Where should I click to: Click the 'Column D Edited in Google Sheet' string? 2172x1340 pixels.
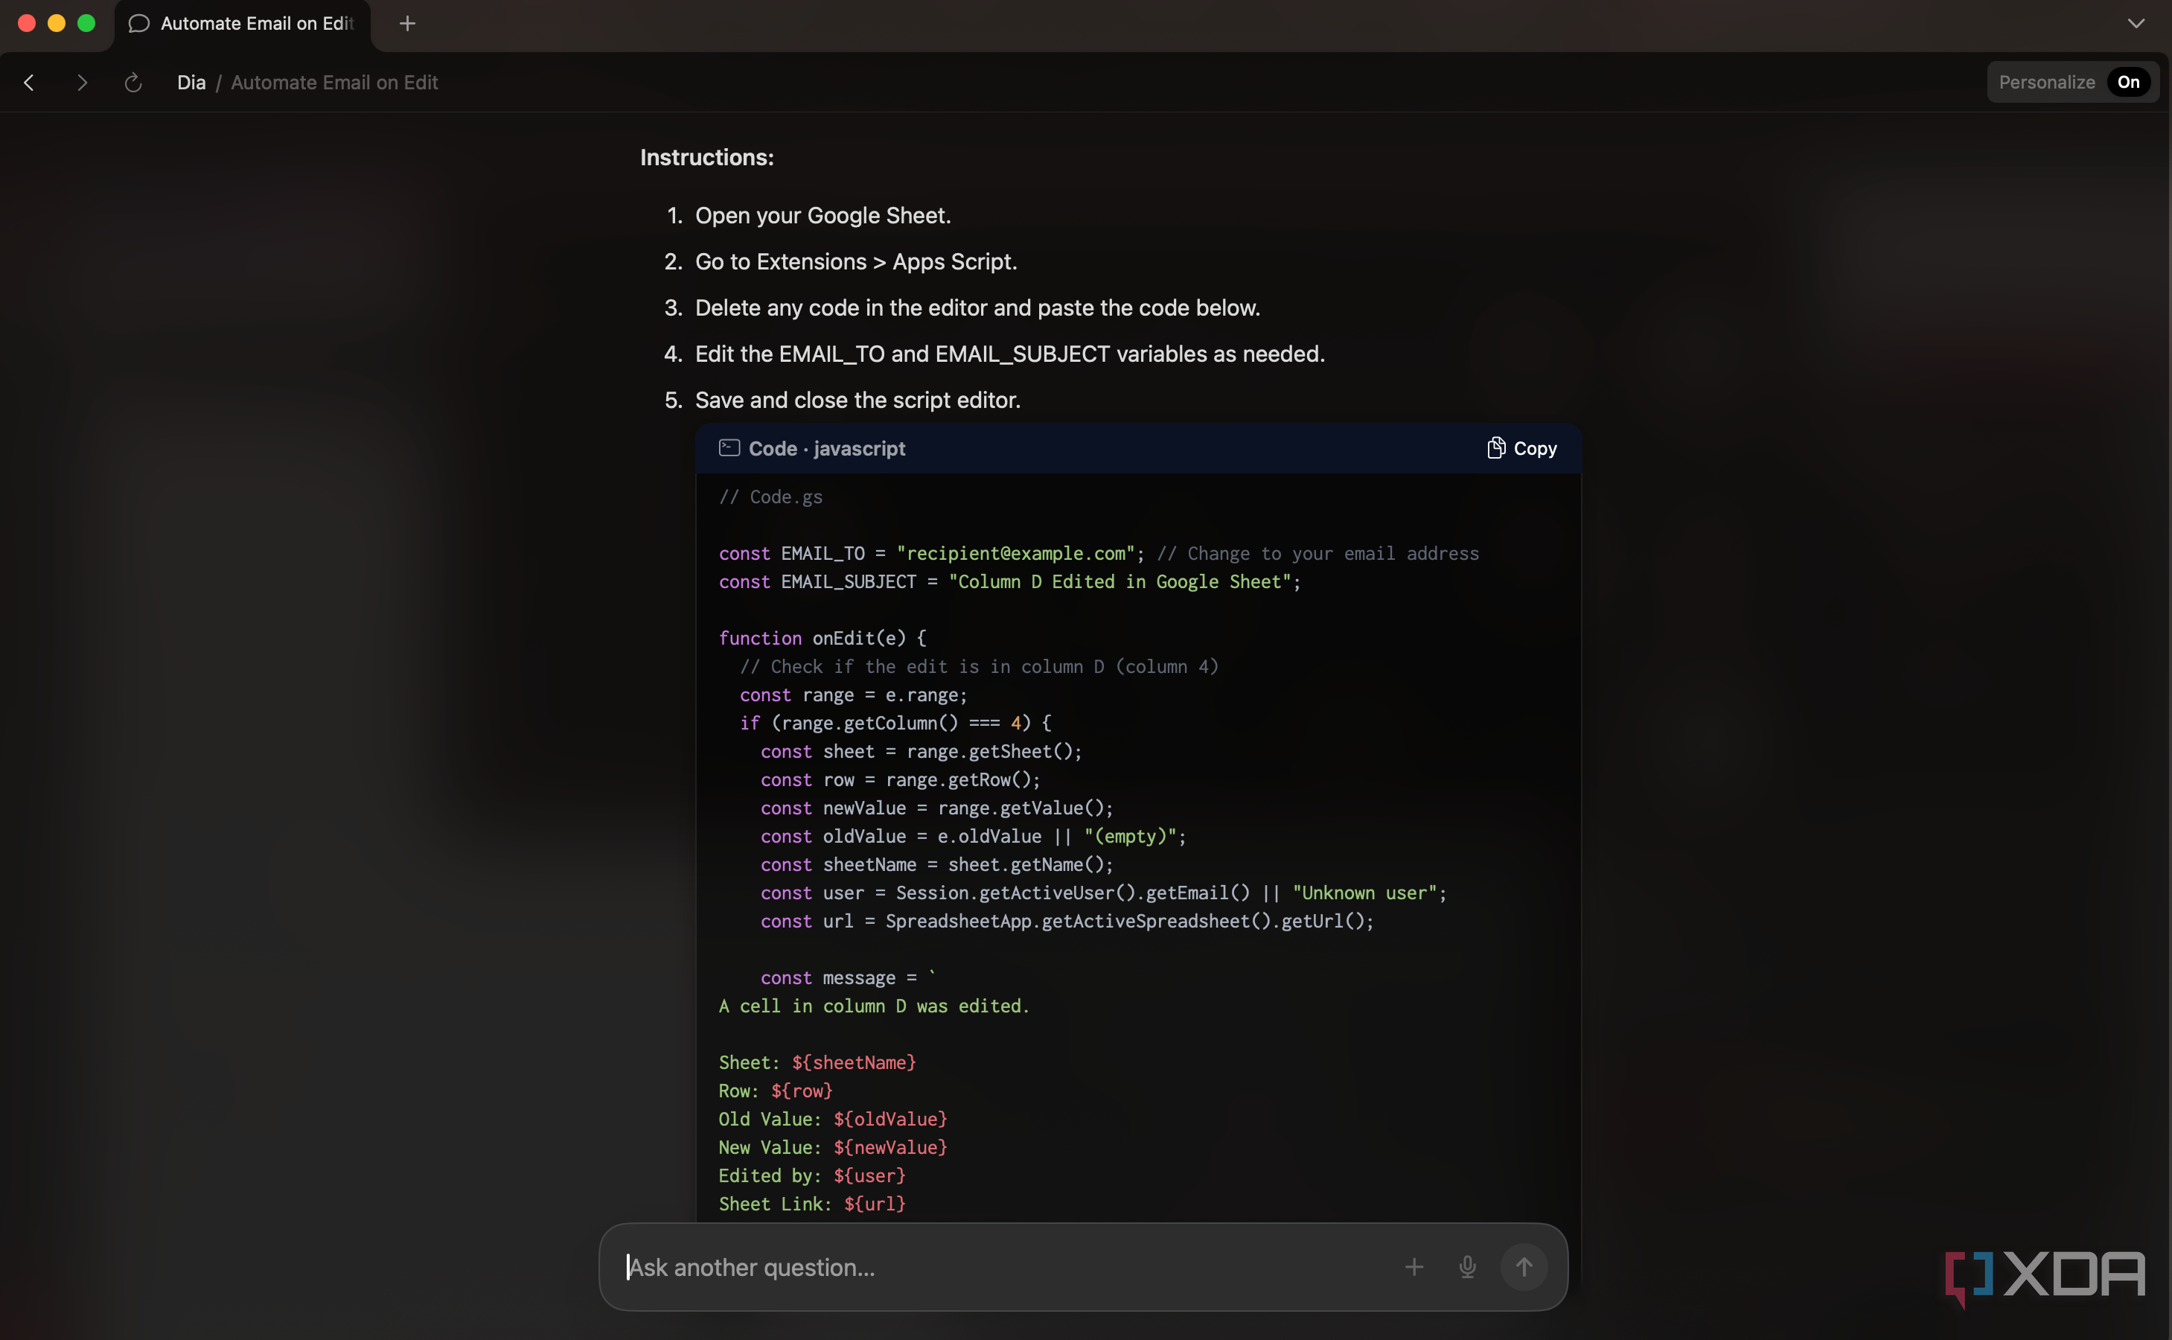(x=1120, y=581)
